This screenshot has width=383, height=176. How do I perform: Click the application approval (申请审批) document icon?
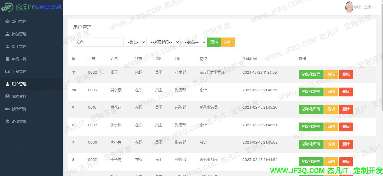(x=7, y=59)
